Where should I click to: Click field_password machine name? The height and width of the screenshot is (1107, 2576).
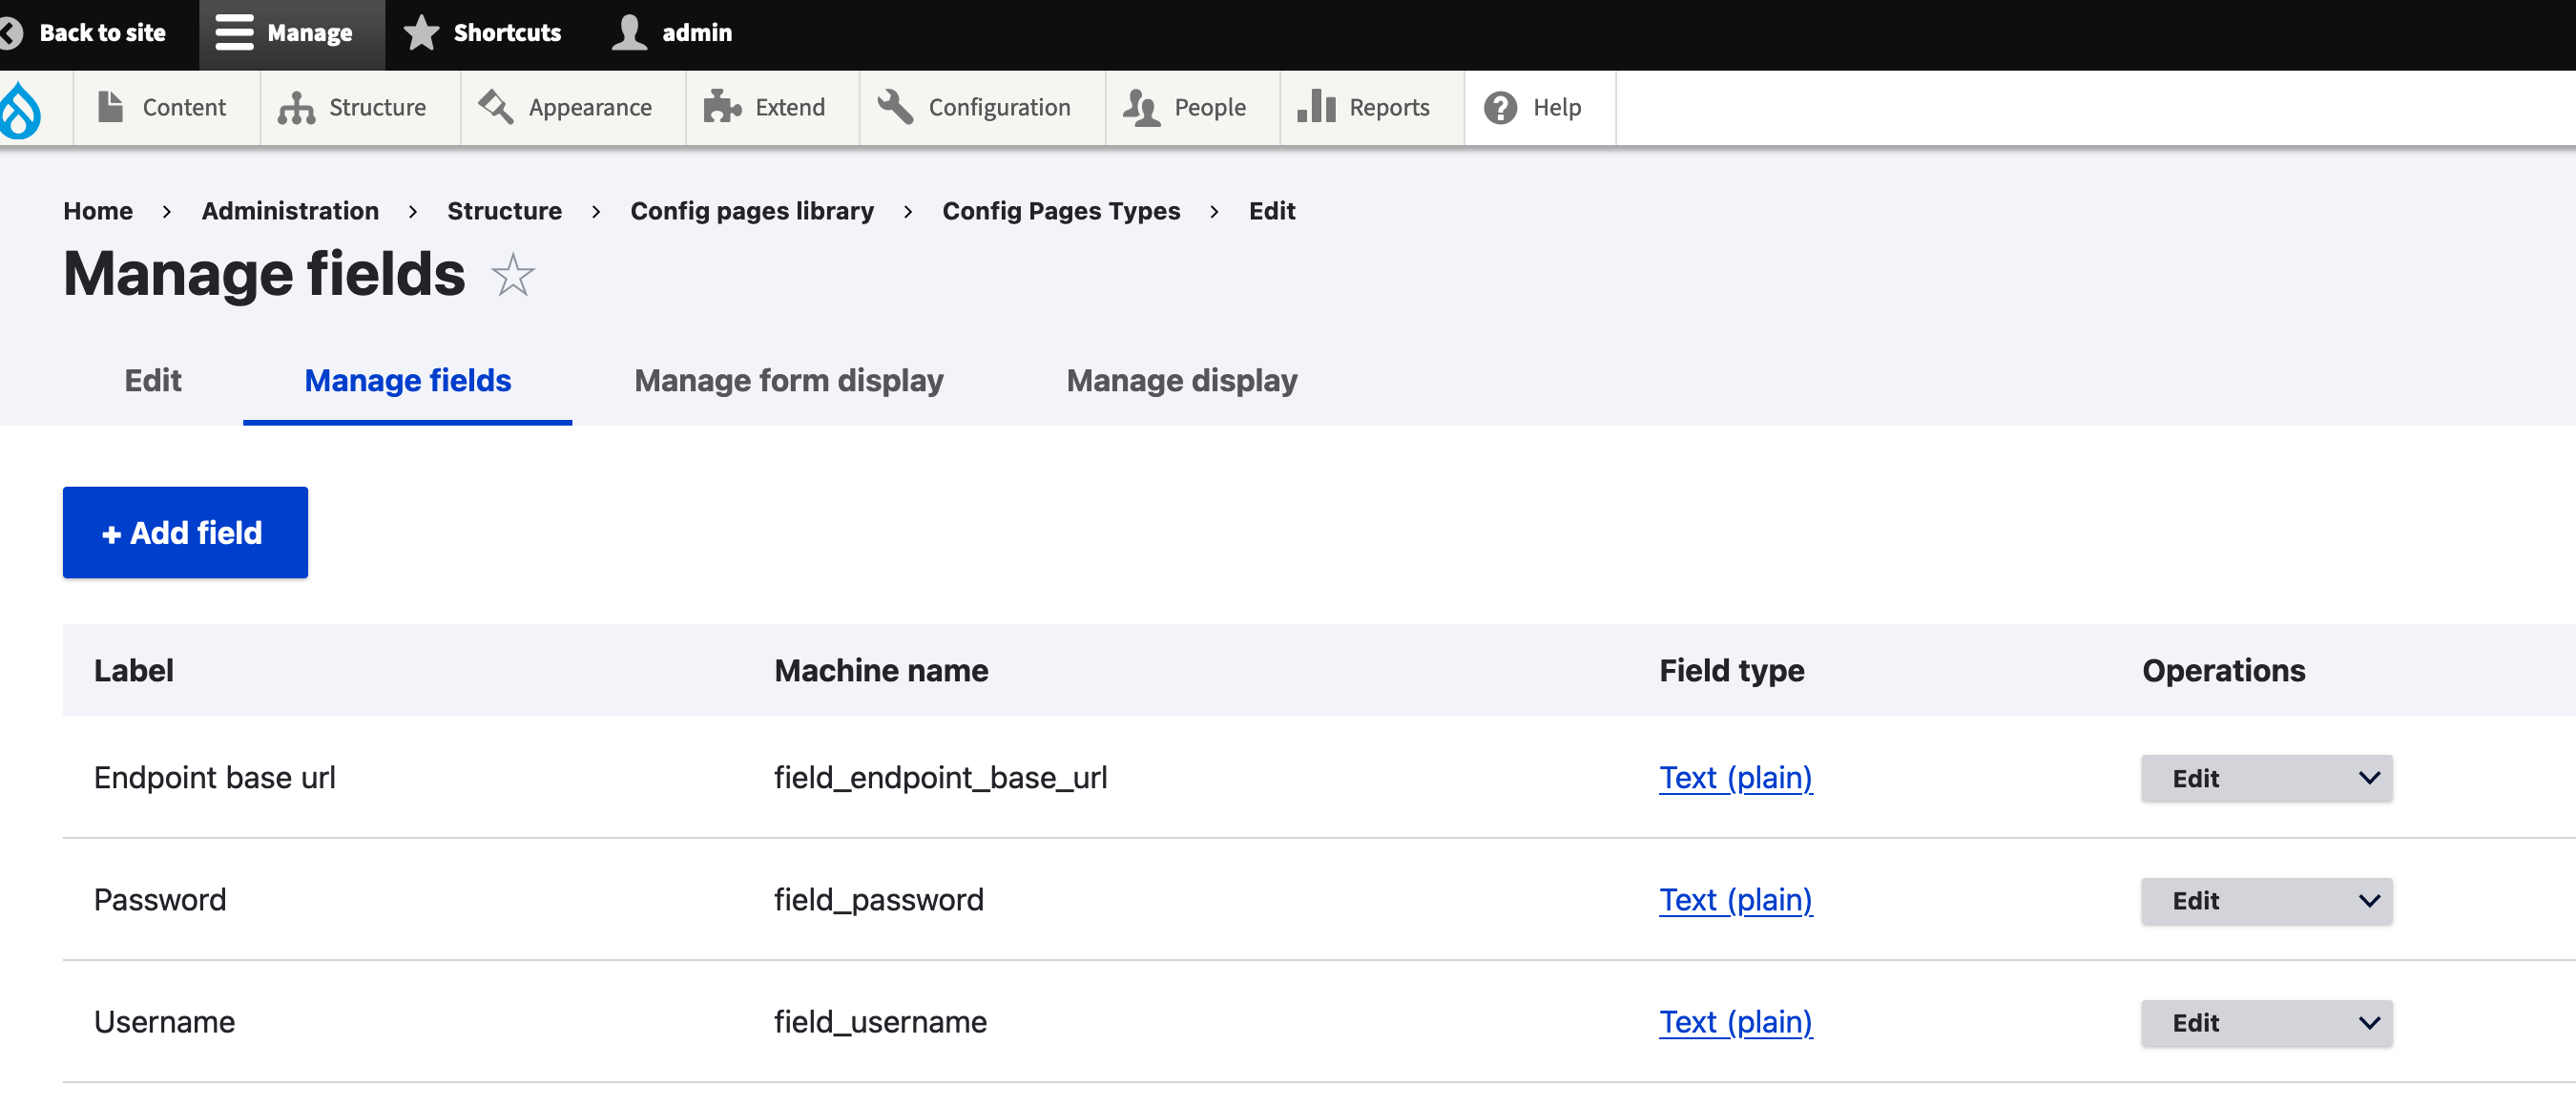(x=879, y=899)
